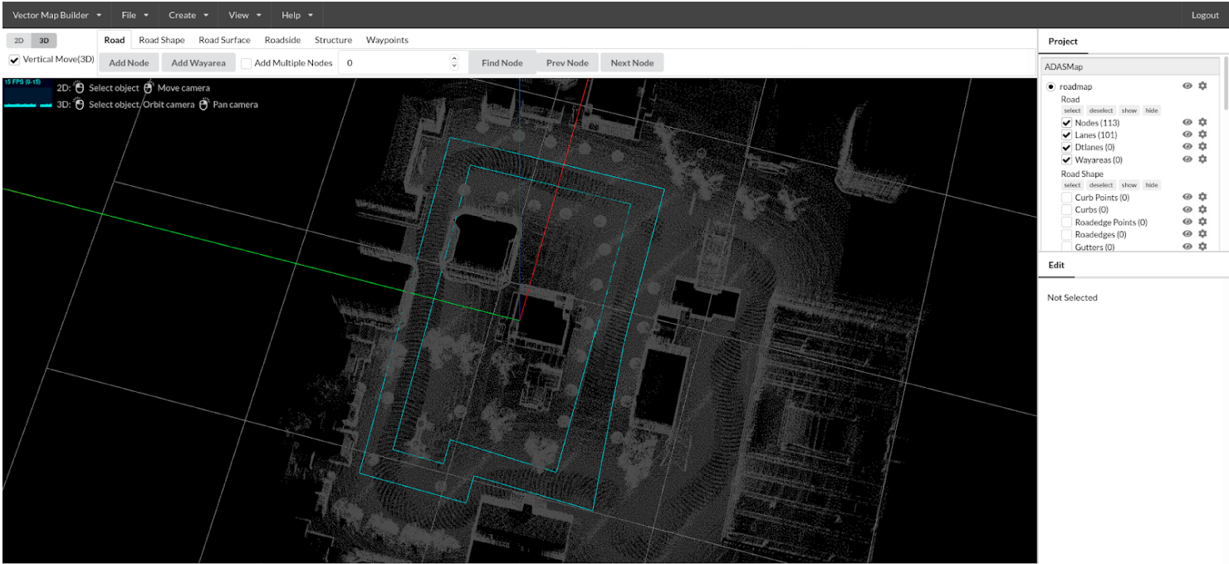Expand the Create dropdown menu
1229x564 pixels.
pos(189,15)
